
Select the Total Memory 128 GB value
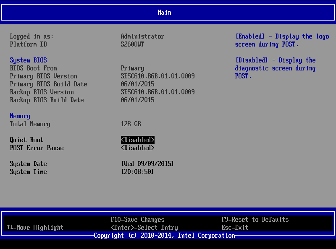pyautogui.click(x=131, y=124)
